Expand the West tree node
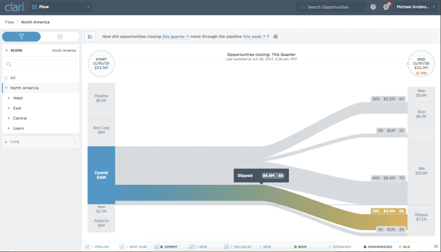The image size is (441, 252). 9,98
